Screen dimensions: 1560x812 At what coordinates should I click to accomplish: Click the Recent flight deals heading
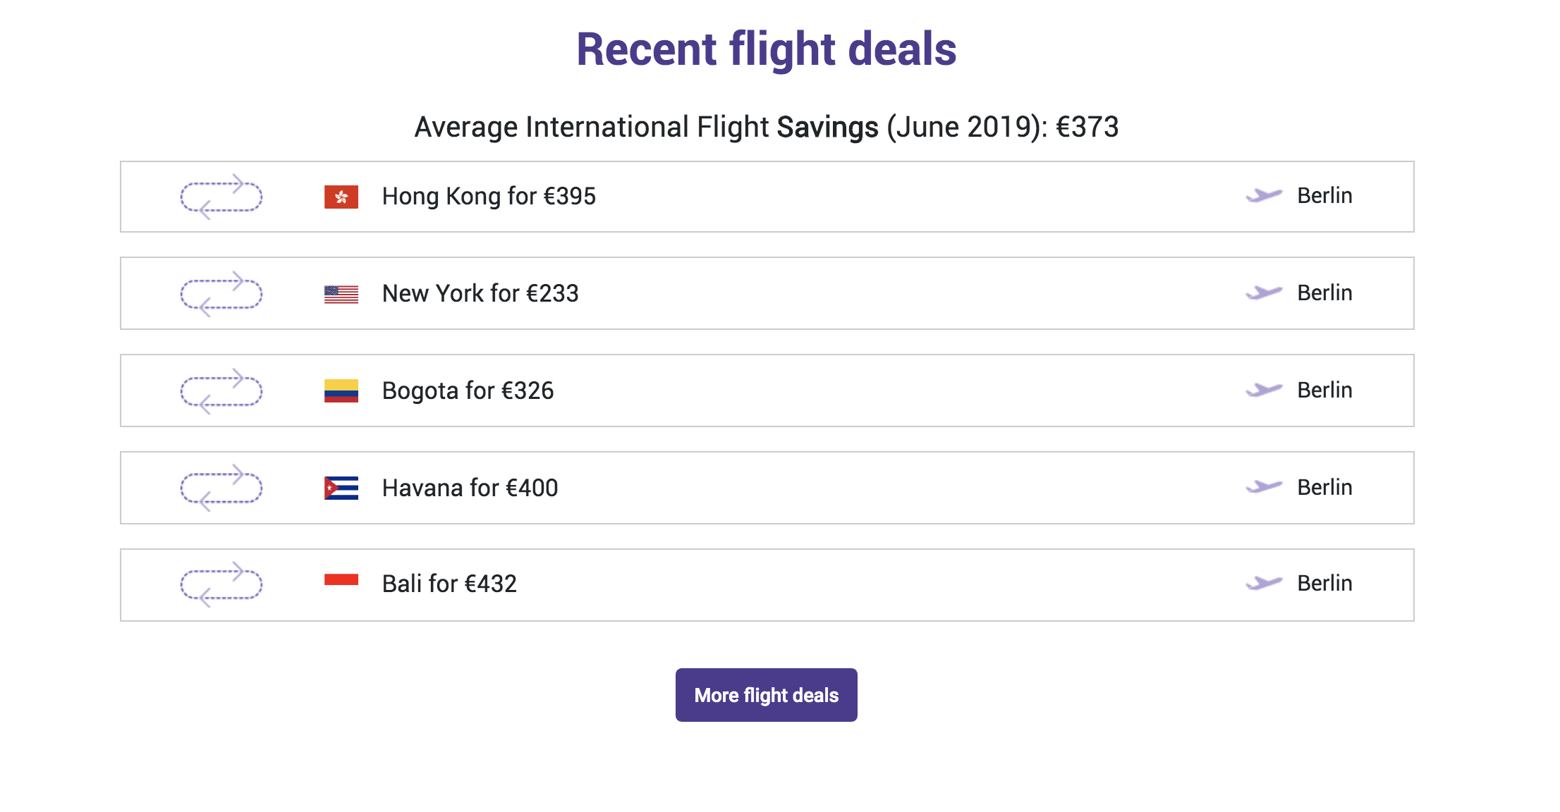point(766,49)
